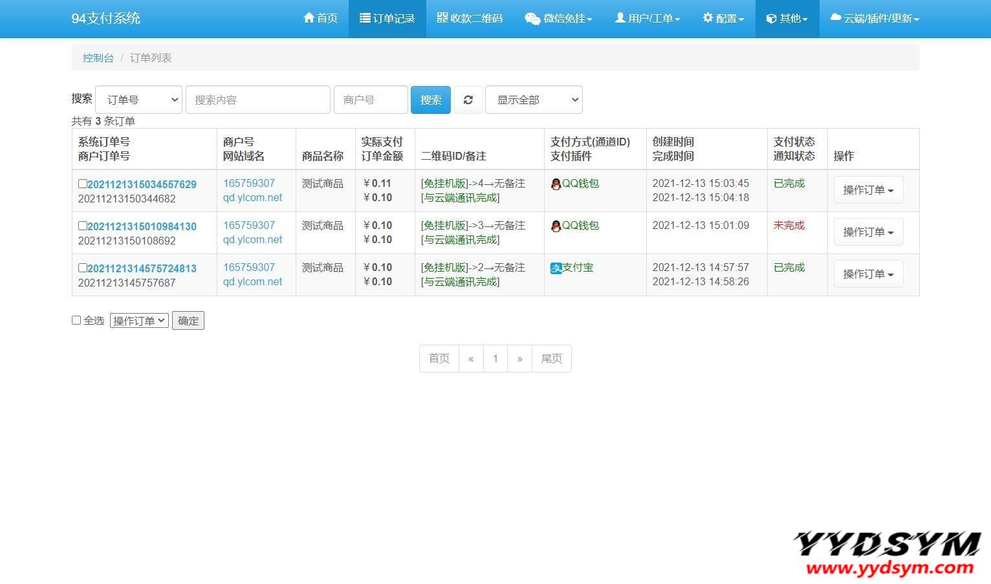
Task: Click the 控制台 breadcrumb link
Action: point(98,58)
